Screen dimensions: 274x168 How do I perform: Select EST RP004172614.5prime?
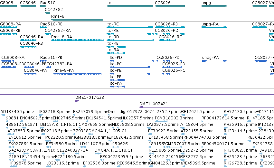202,121
